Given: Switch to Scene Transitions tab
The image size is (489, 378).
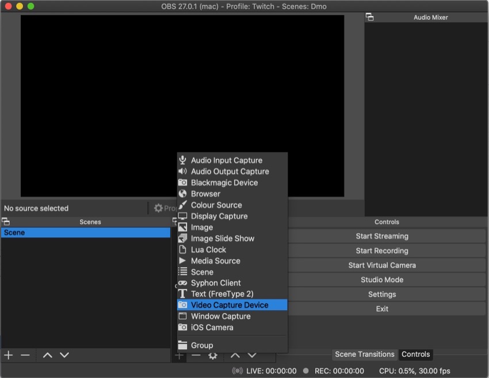Looking at the screenshot, I should click(365, 354).
